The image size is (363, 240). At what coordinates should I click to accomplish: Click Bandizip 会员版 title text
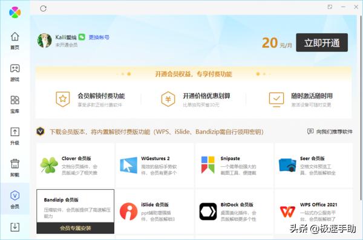[x=61, y=200]
